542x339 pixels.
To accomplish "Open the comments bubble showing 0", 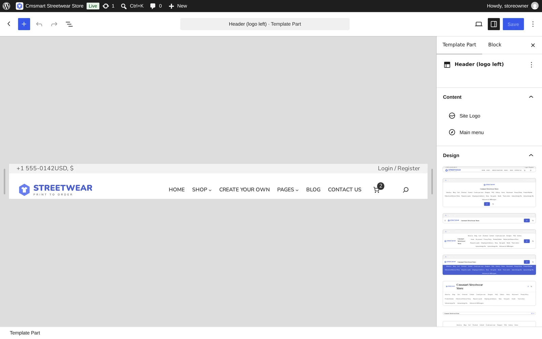I will pos(156,6).
